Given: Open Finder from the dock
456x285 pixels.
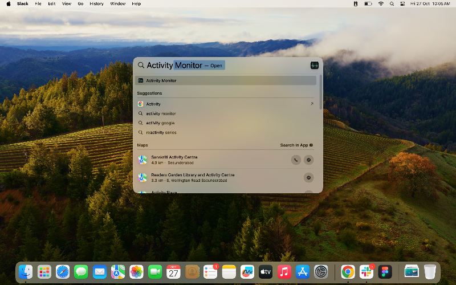Looking at the screenshot, I should pyautogui.click(x=26, y=272).
